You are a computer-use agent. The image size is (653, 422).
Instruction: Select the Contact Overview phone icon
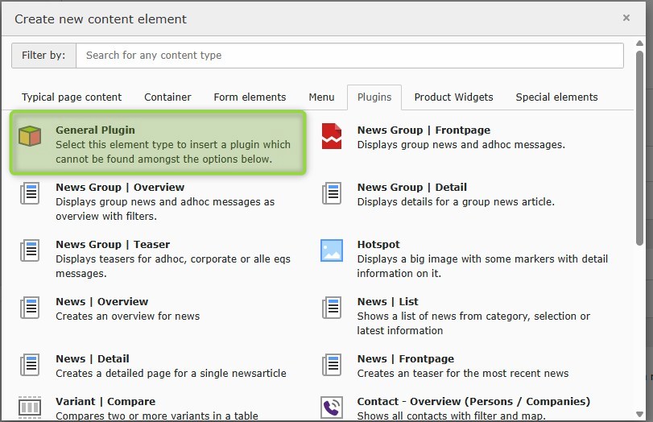[332, 407]
